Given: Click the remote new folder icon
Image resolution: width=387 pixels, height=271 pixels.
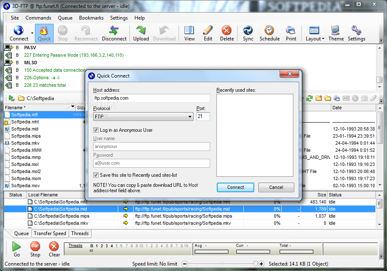Looking at the screenshot, I should tap(319, 98).
